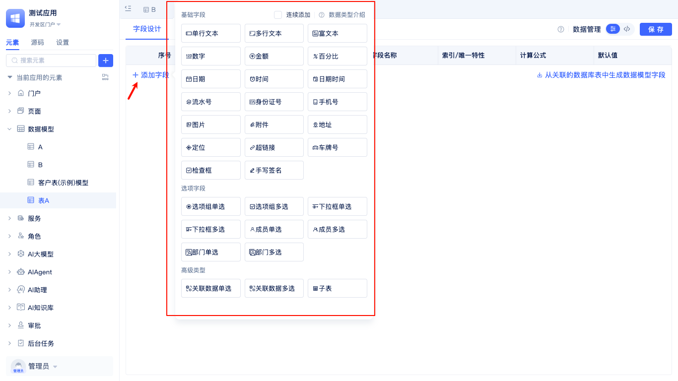678x381 pixels.
Task: Expand the 角色 tree node
Action: tap(9, 236)
